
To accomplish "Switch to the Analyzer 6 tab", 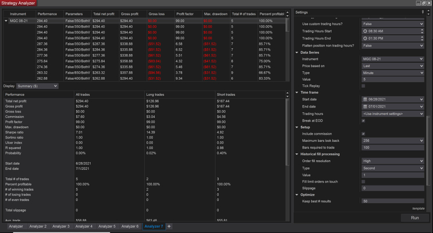I will click(x=130, y=226).
